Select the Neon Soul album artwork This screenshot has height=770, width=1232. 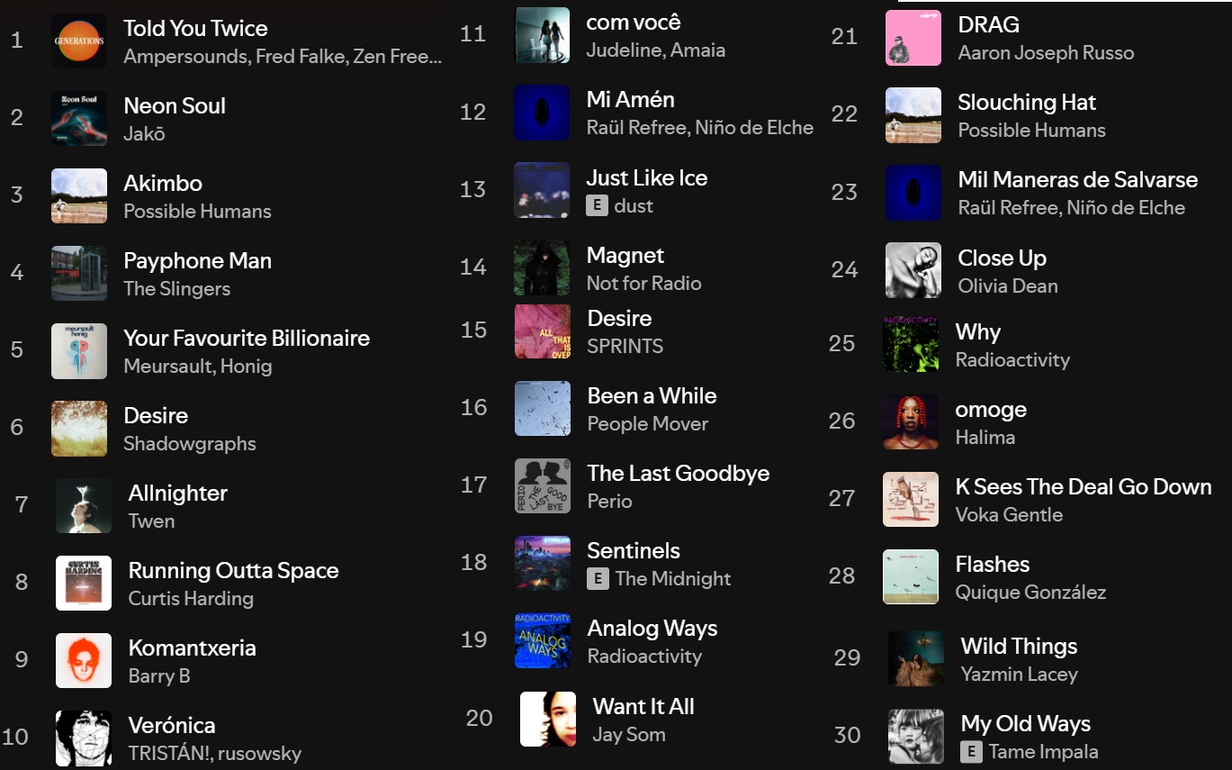point(79,118)
